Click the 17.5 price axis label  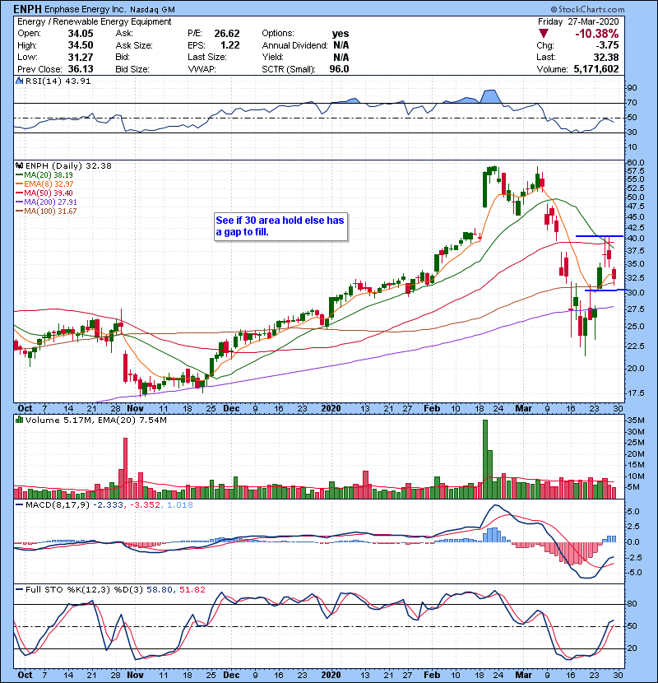(x=635, y=393)
